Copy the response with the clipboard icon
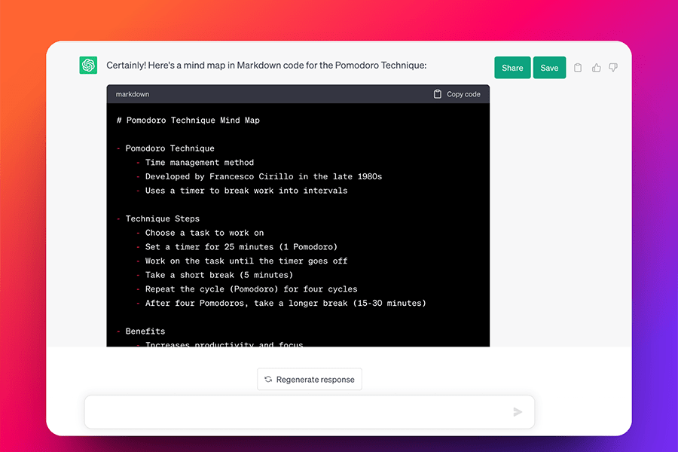 (x=578, y=68)
